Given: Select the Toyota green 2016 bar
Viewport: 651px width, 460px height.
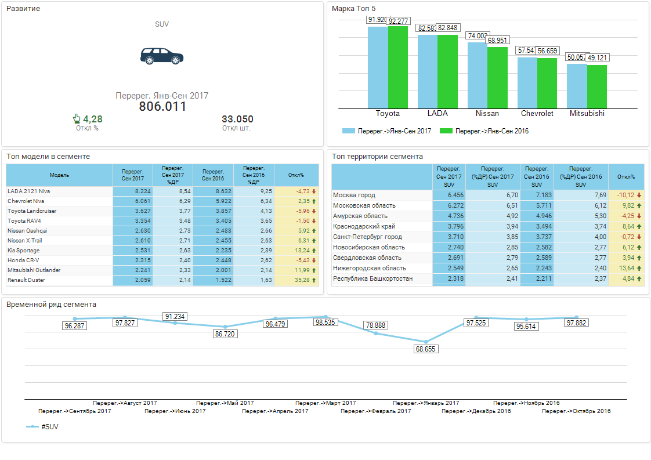Looking at the screenshot, I should [x=398, y=68].
